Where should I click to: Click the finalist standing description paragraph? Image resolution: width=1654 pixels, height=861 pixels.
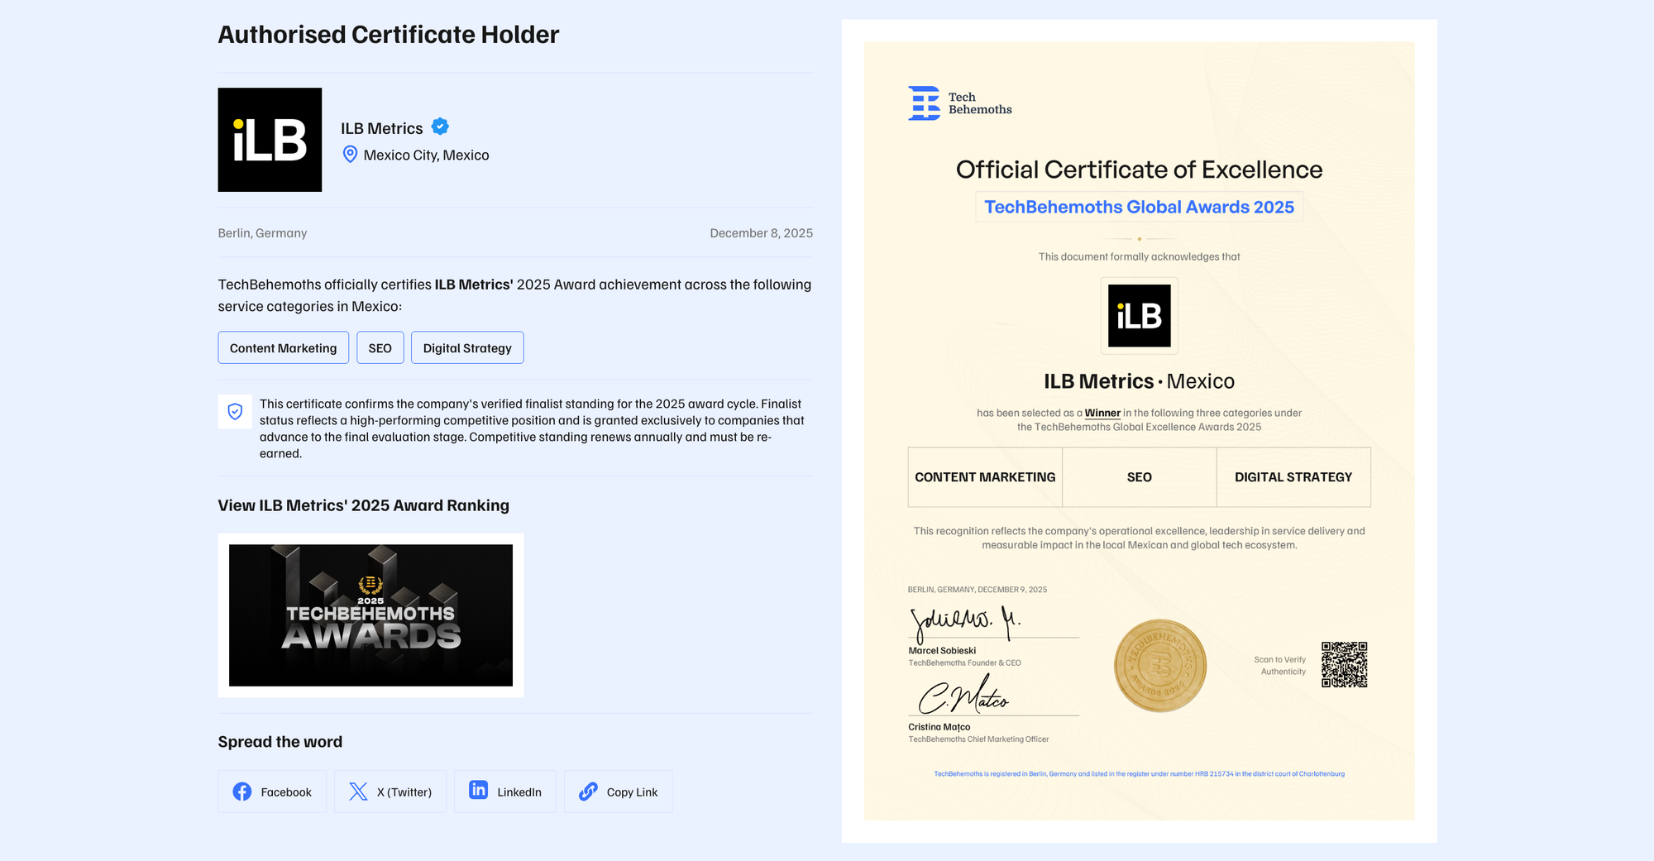[x=532, y=428]
